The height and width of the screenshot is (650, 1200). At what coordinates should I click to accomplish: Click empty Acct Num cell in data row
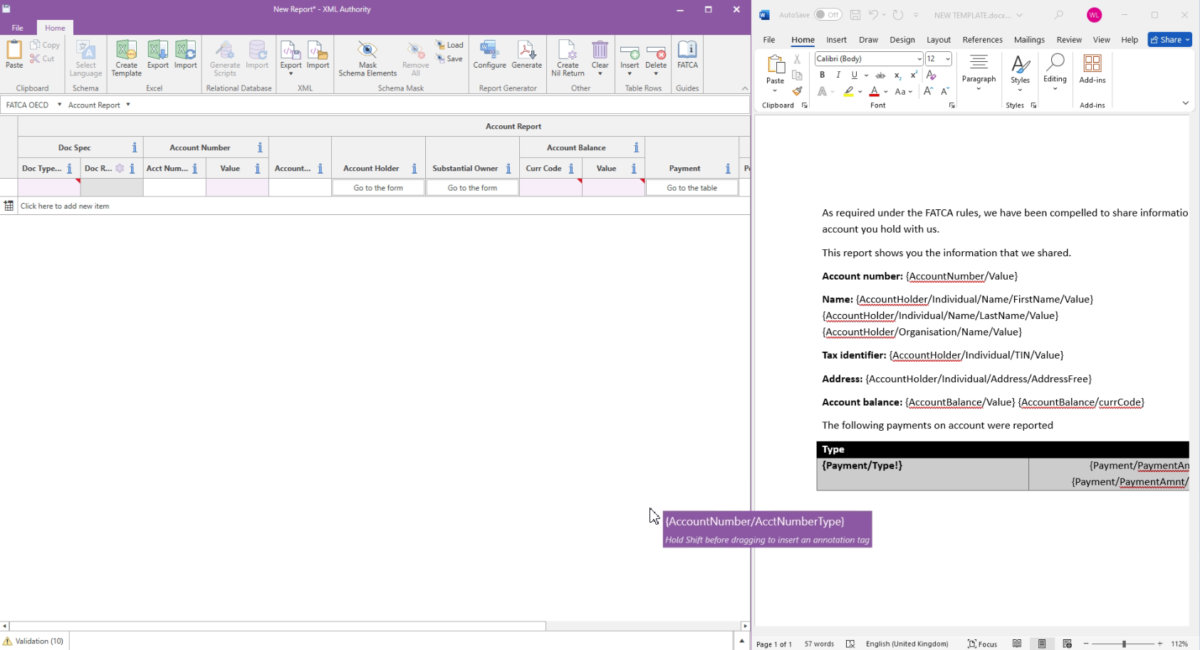tap(174, 188)
